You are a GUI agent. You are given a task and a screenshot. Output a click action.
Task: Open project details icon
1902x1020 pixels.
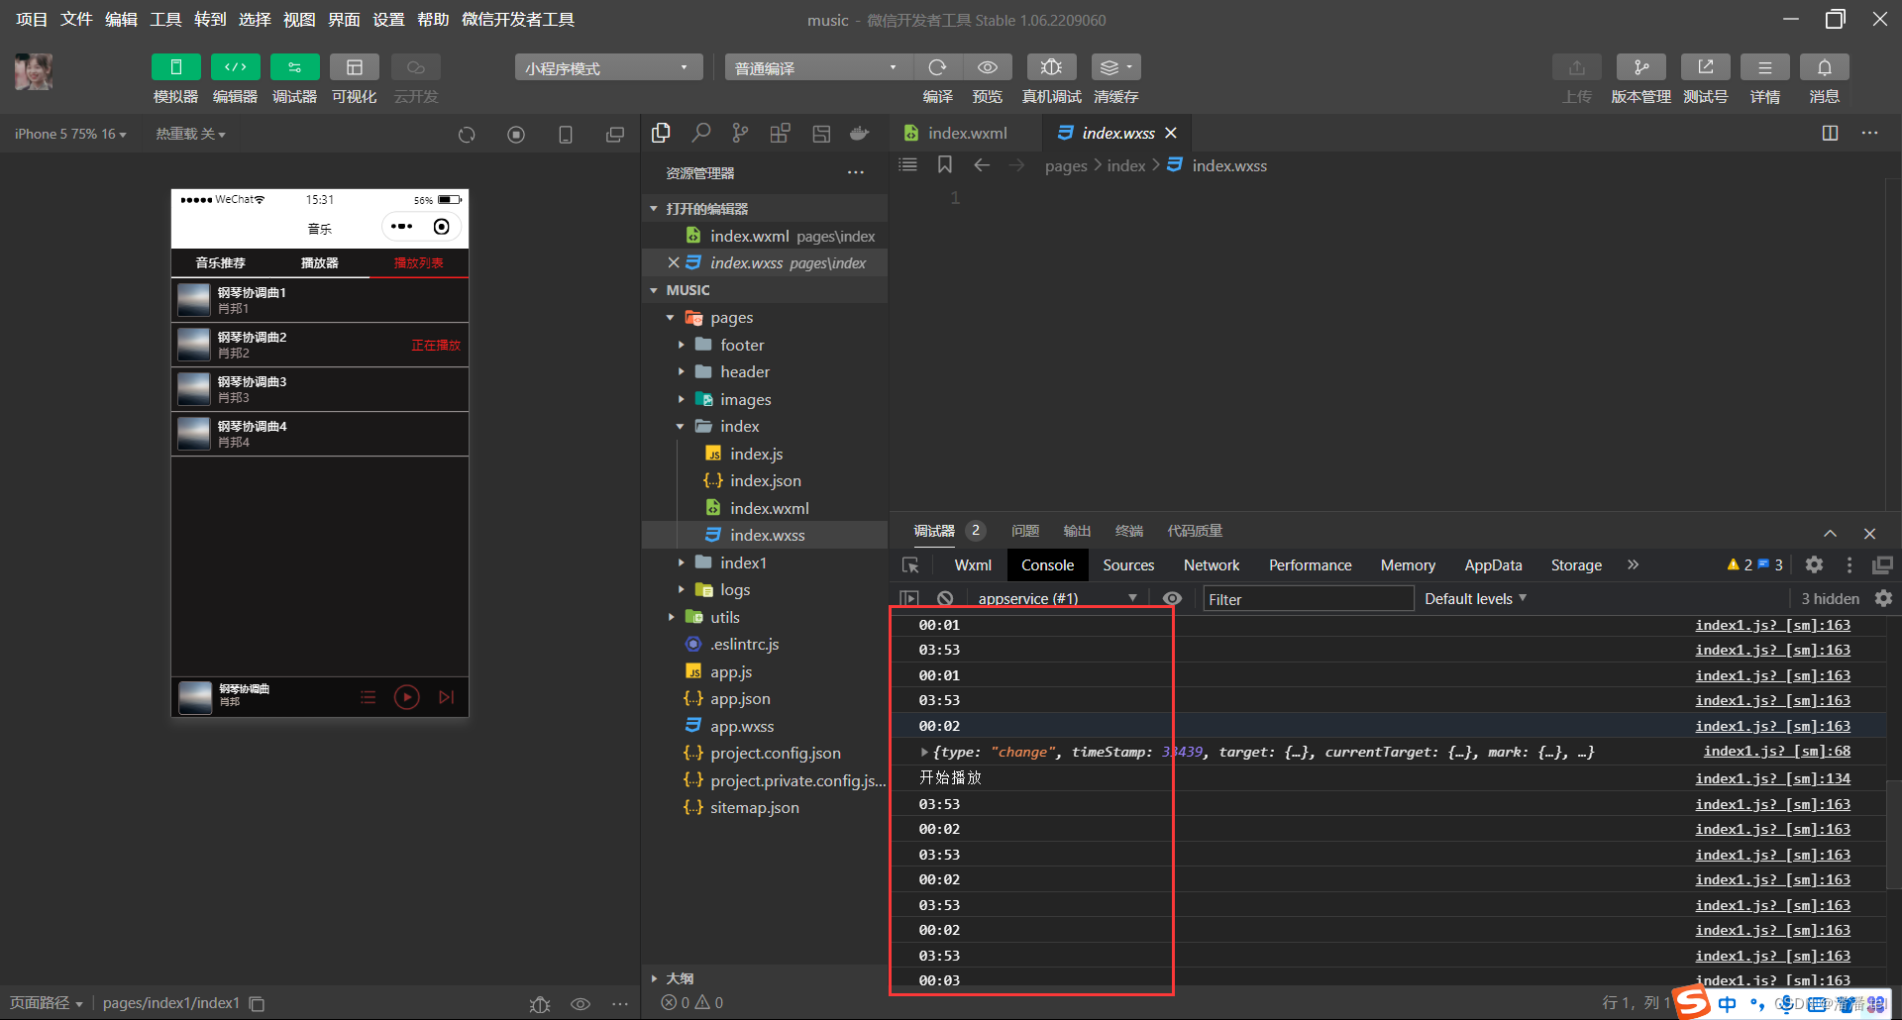click(x=1765, y=67)
